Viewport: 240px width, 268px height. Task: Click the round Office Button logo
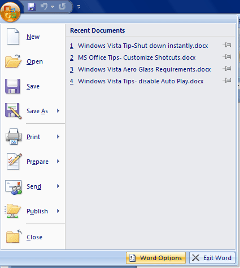coord(10,12)
